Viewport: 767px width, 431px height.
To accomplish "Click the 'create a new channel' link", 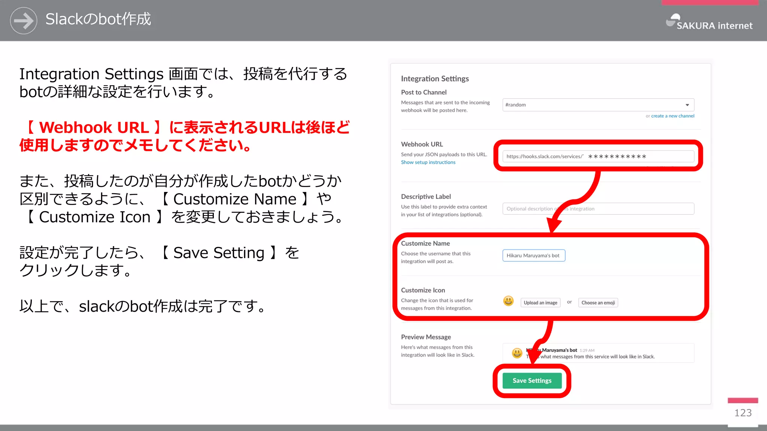I will click(x=673, y=116).
